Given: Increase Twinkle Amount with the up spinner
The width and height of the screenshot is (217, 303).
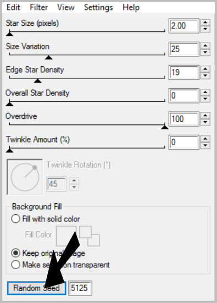Looking at the screenshot, I should tap(205, 139).
